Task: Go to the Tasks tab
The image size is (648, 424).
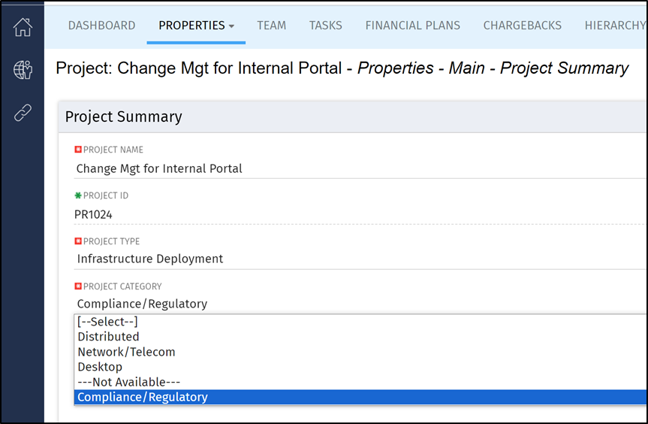Action: [x=325, y=26]
